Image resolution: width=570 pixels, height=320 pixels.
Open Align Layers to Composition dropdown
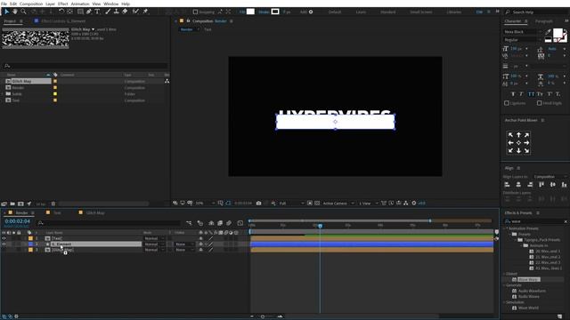pyautogui.click(x=550, y=177)
